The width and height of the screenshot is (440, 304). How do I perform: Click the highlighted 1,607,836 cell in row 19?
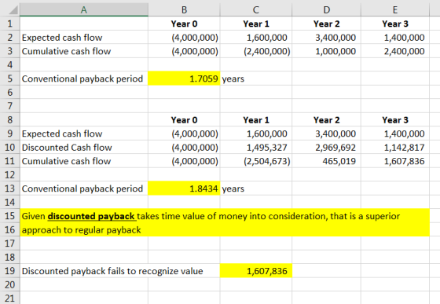pyautogui.click(x=256, y=271)
